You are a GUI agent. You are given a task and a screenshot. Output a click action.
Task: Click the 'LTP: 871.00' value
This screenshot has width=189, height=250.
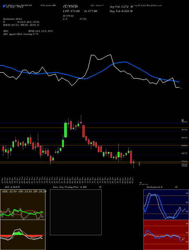pos(71,11)
